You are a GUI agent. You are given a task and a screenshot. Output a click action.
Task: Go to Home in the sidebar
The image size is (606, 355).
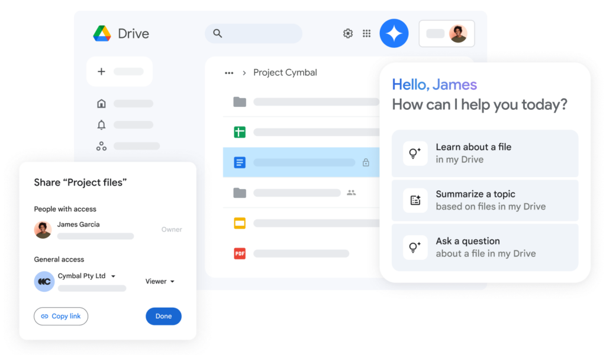pyautogui.click(x=101, y=103)
